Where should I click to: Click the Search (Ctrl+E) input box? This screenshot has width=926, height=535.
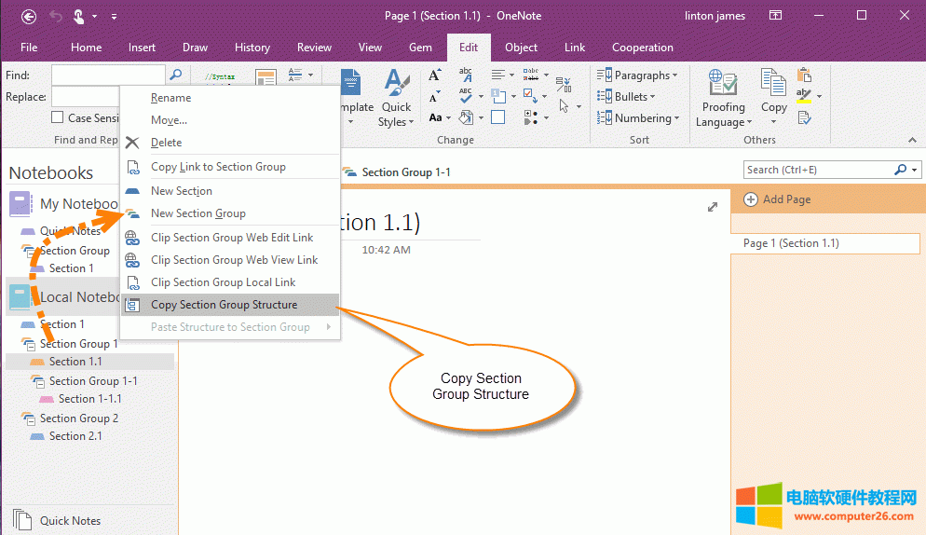[x=817, y=170]
